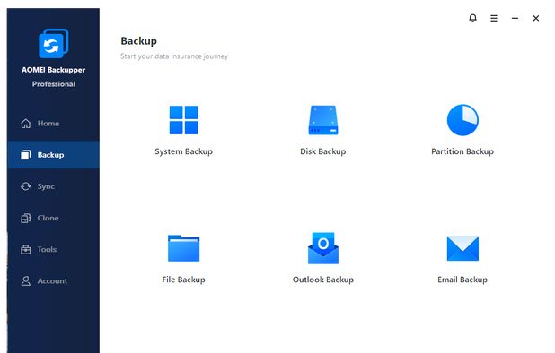Click the Clone sidebar icon
Image resolution: width=555 pixels, height=353 pixels.
(26, 218)
